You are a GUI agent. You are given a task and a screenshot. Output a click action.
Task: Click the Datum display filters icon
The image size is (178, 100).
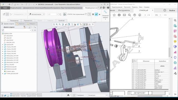(81, 24)
